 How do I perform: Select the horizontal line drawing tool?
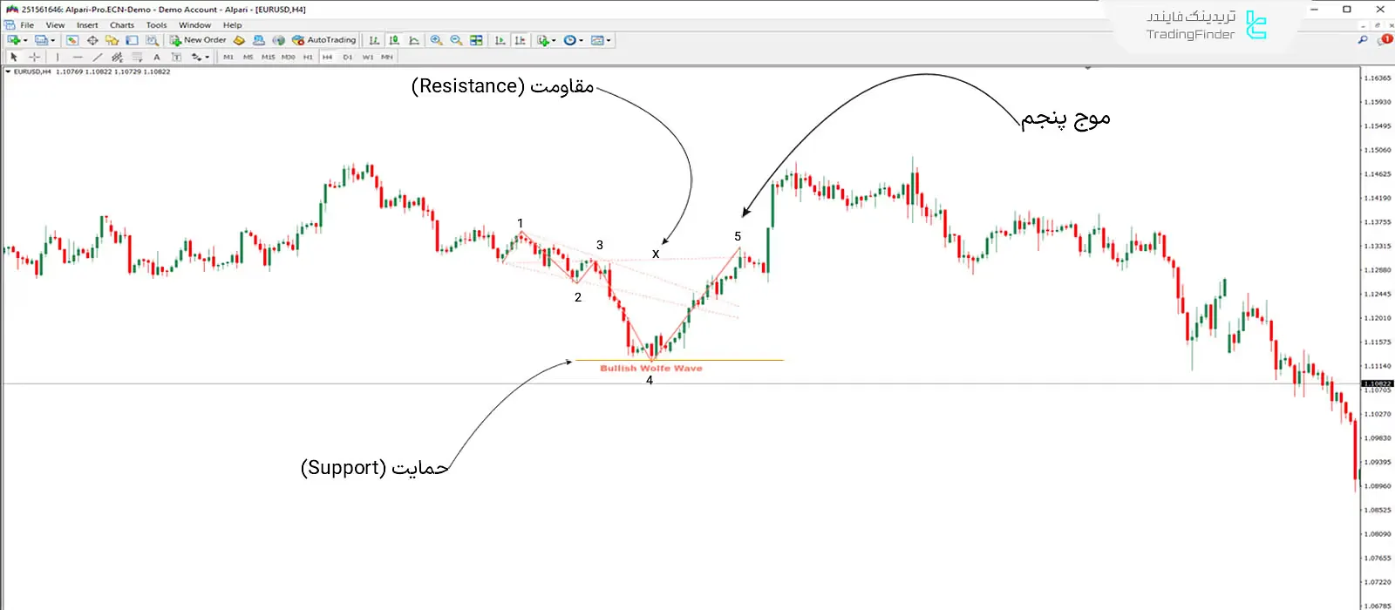[78, 57]
